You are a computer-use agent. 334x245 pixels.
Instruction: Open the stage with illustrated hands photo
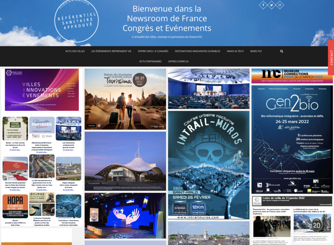tap(125, 216)
